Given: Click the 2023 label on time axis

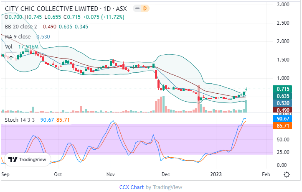Looking at the screenshot, I should point(216,174).
